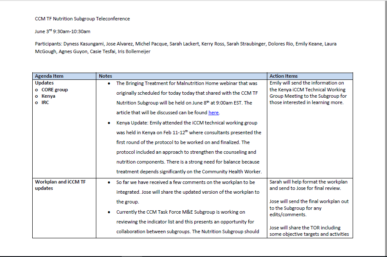Click the note 'So far we have received'
This screenshot has height=257, width=387.
click(188, 192)
